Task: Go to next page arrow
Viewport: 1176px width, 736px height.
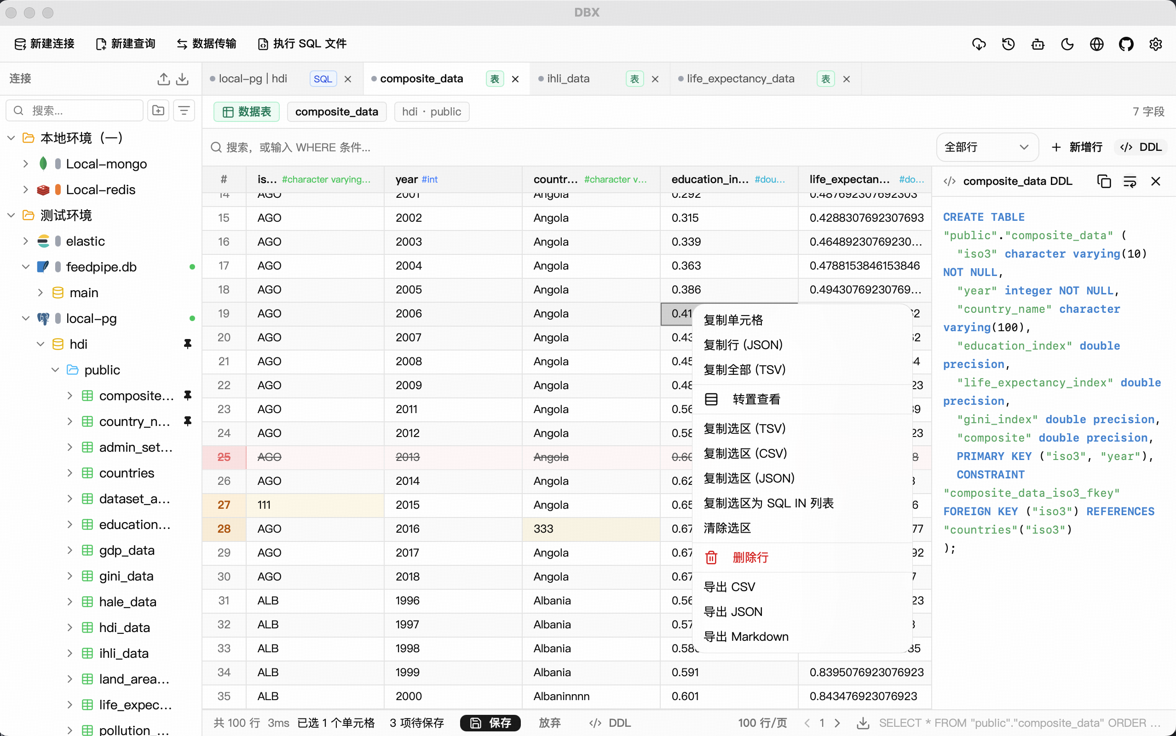Action: (x=837, y=723)
